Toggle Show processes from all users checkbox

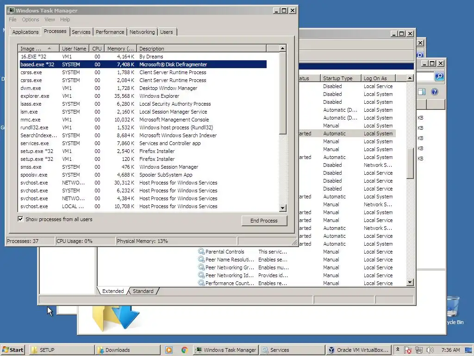click(20, 219)
